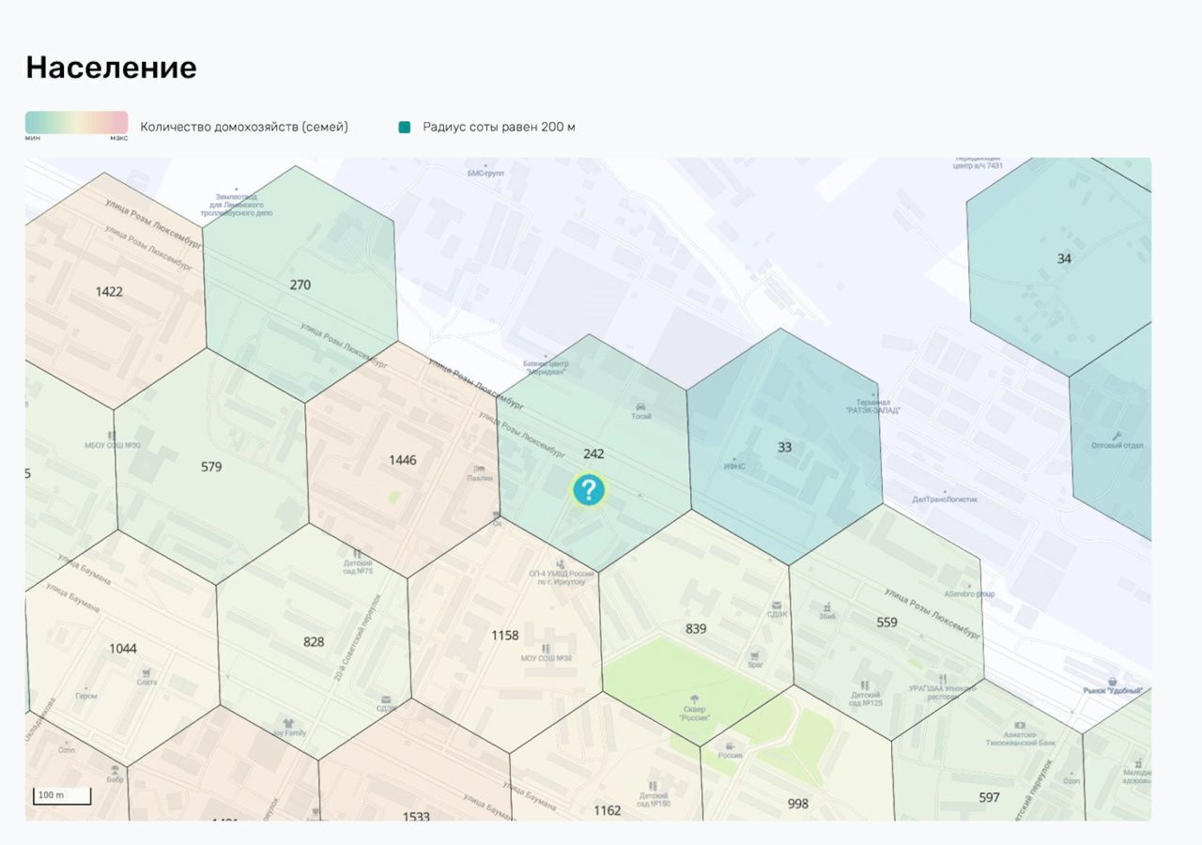This screenshot has width=1202, height=845.
Task: Click the Сквер "Россия" park icon
Action: click(694, 700)
